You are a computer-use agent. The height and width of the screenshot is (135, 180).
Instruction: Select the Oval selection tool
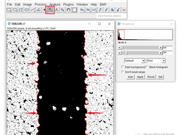point(15,10)
